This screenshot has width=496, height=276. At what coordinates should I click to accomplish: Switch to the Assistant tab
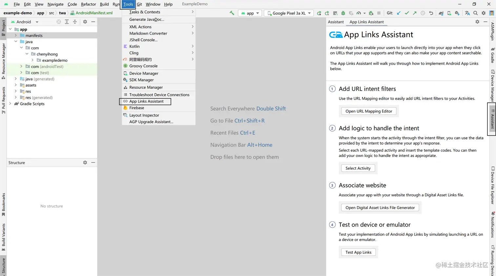[336, 22]
